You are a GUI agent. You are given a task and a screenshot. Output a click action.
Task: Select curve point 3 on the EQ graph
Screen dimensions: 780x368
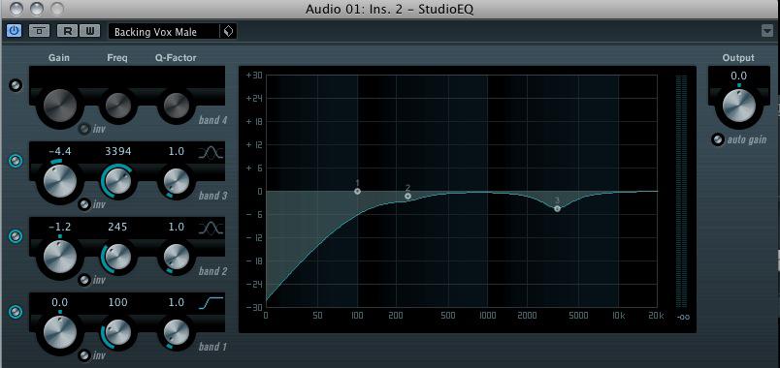[x=557, y=208]
